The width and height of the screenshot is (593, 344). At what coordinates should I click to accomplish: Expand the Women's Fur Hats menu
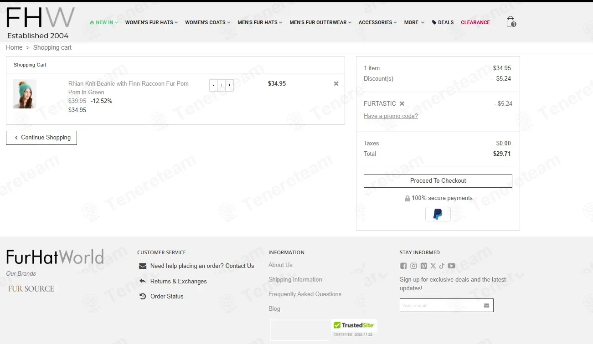[x=151, y=22]
